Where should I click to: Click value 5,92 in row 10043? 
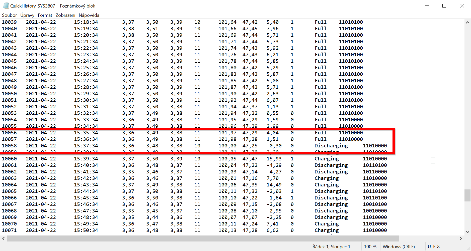(x=273, y=48)
